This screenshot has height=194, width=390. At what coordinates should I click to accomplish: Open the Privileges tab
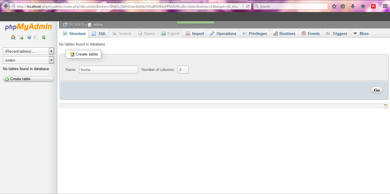254,33
